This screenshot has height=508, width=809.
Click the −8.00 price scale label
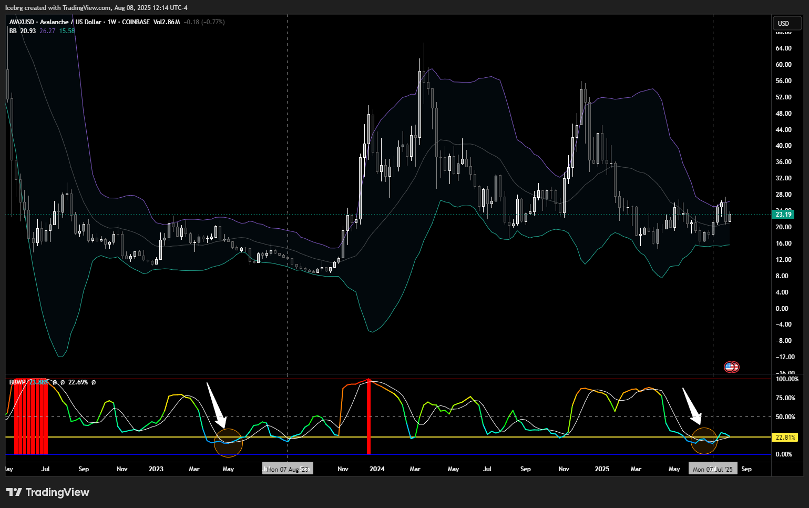click(783, 341)
